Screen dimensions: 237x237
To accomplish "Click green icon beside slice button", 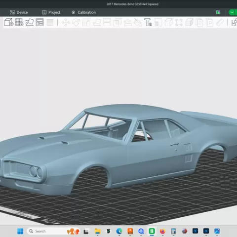I will point(218,12).
